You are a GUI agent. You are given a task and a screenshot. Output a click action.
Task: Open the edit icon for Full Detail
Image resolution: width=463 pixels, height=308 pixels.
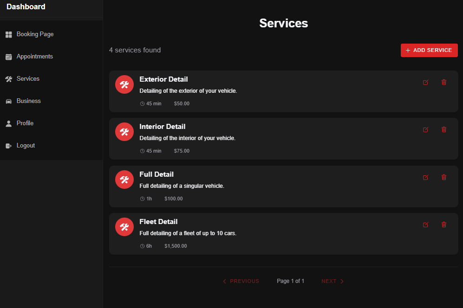(425, 177)
